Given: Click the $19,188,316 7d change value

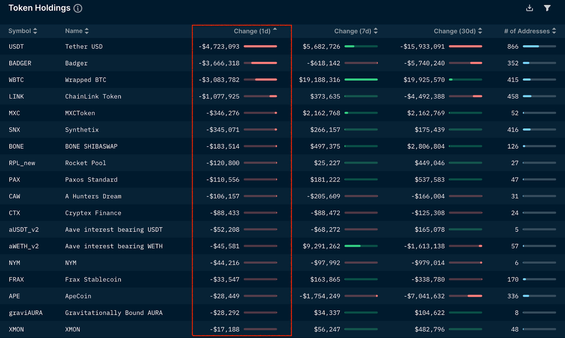Looking at the screenshot, I should click(320, 80).
